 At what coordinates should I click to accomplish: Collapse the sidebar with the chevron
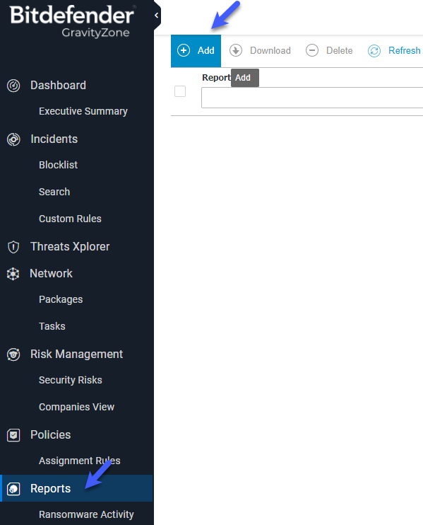[157, 16]
